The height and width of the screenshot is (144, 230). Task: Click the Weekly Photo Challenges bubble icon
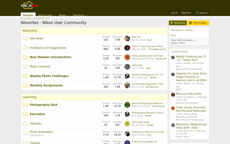click(x=25, y=76)
